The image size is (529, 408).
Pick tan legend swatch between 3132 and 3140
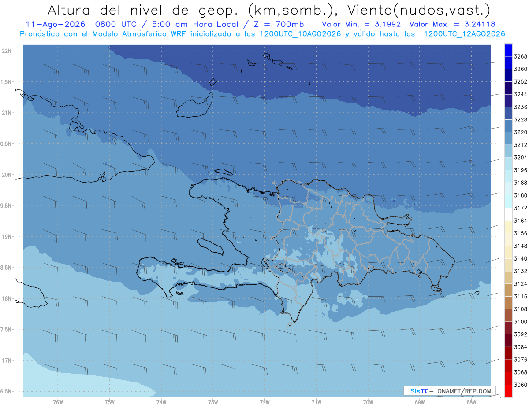508,265
